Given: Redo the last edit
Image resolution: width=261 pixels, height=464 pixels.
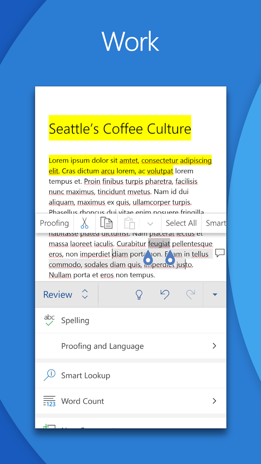Looking at the screenshot, I should coord(191,294).
